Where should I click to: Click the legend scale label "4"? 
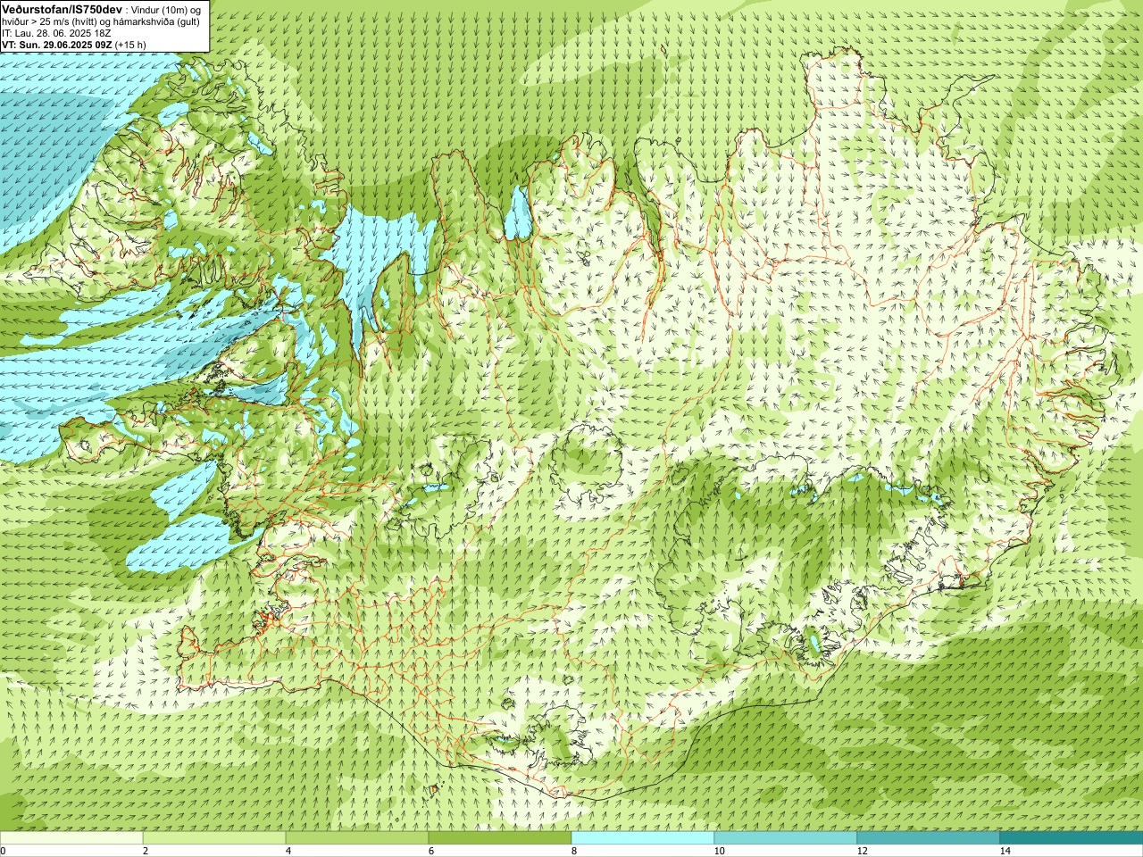tap(288, 851)
